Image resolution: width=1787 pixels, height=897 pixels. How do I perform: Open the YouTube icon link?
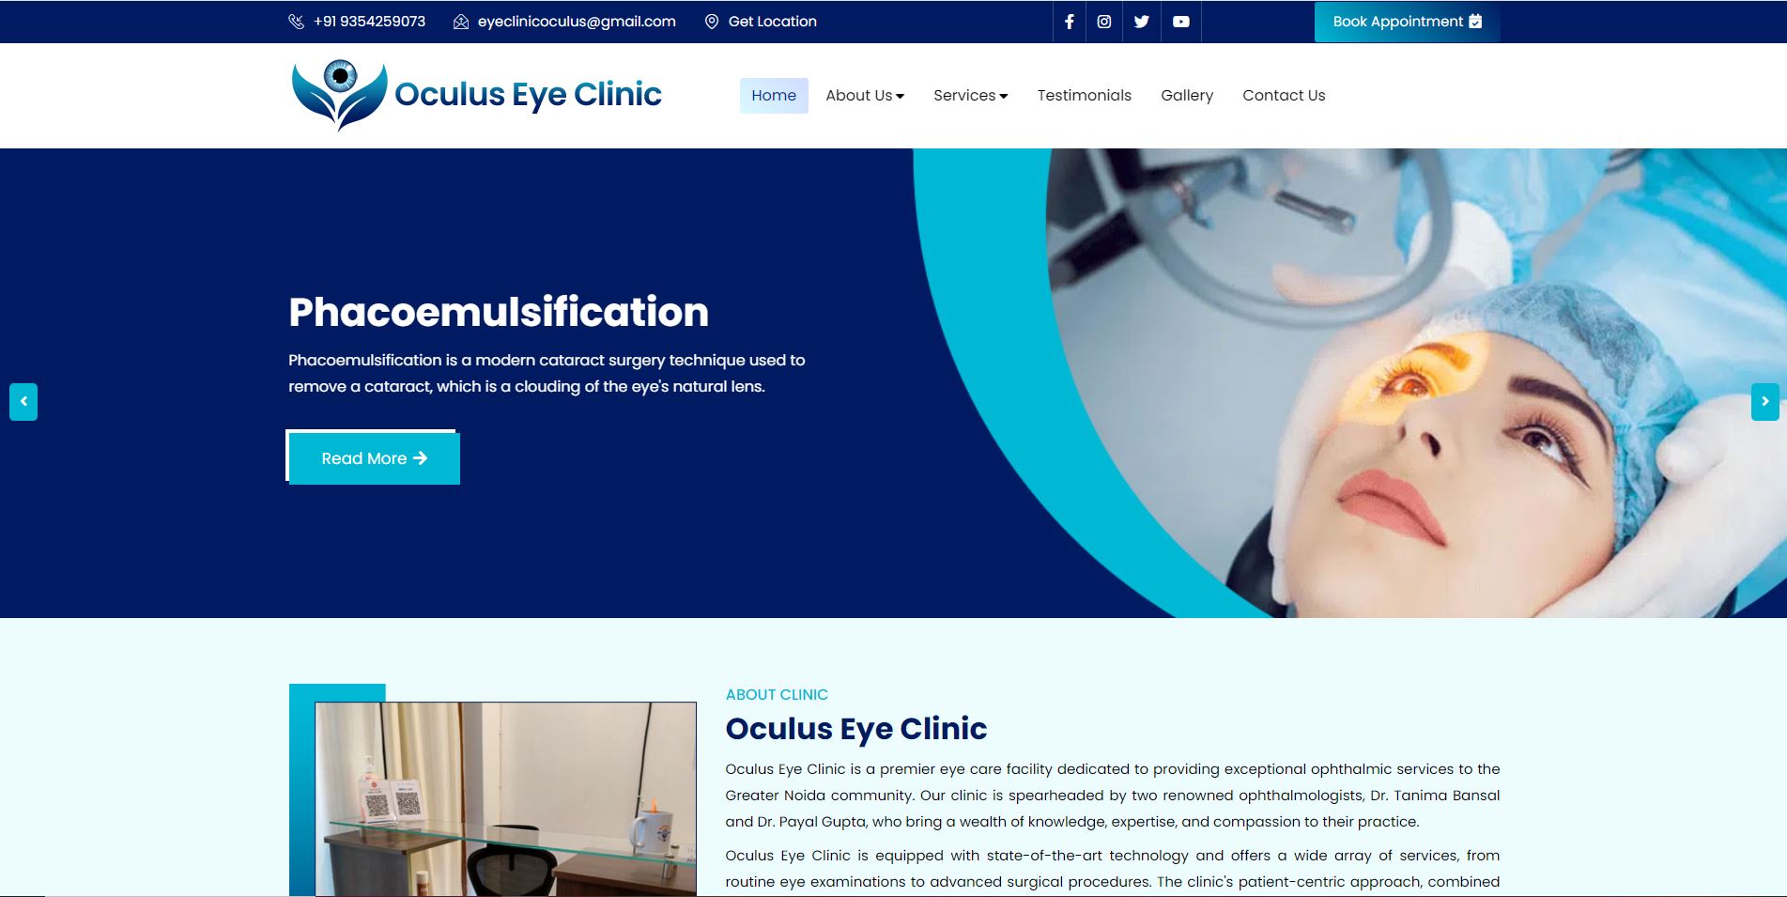click(x=1181, y=22)
